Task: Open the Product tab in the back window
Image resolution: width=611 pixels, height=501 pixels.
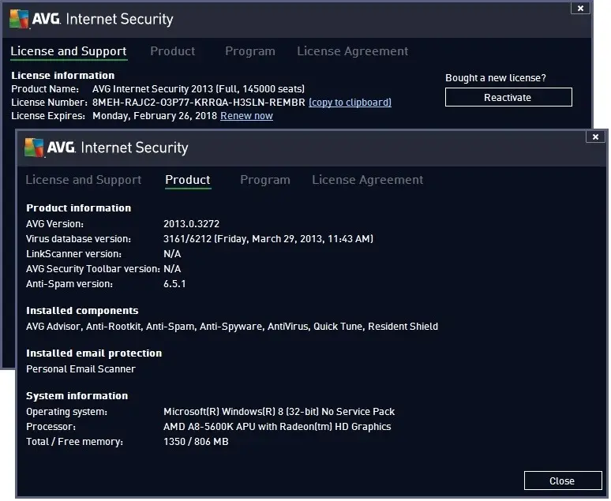Action: (173, 51)
